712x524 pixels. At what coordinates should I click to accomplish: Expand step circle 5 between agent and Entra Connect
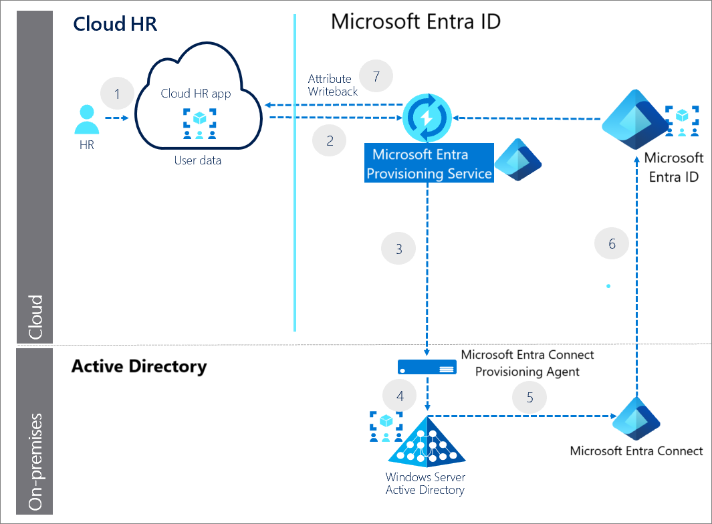[x=529, y=397]
